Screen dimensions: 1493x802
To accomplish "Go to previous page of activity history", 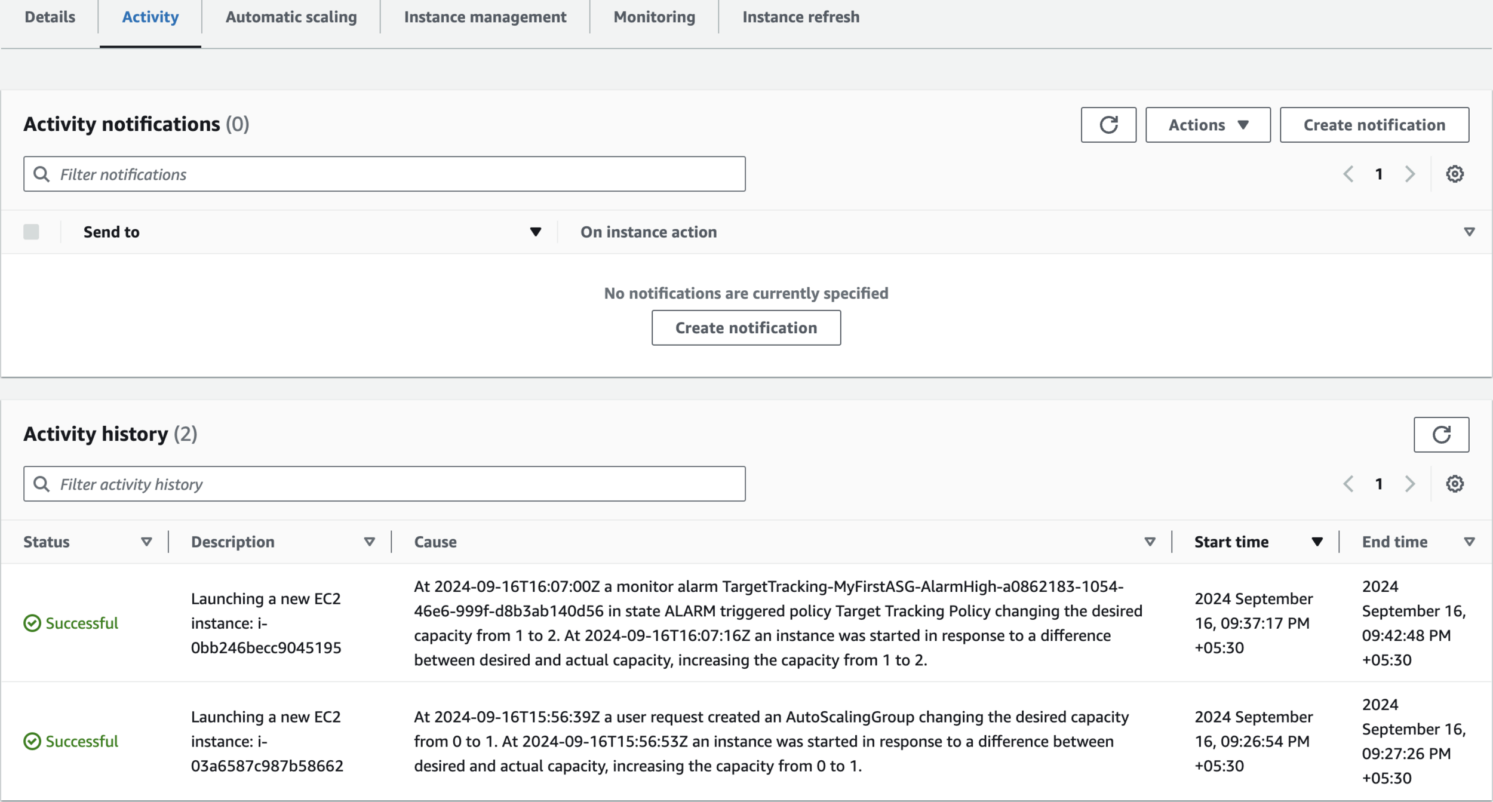I will tap(1348, 484).
